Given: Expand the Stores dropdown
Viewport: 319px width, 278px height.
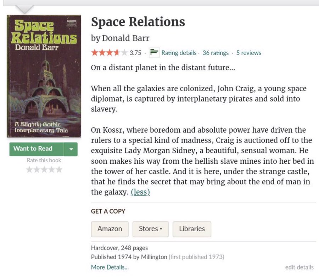Looking at the screenshot, I should tap(150, 229).
